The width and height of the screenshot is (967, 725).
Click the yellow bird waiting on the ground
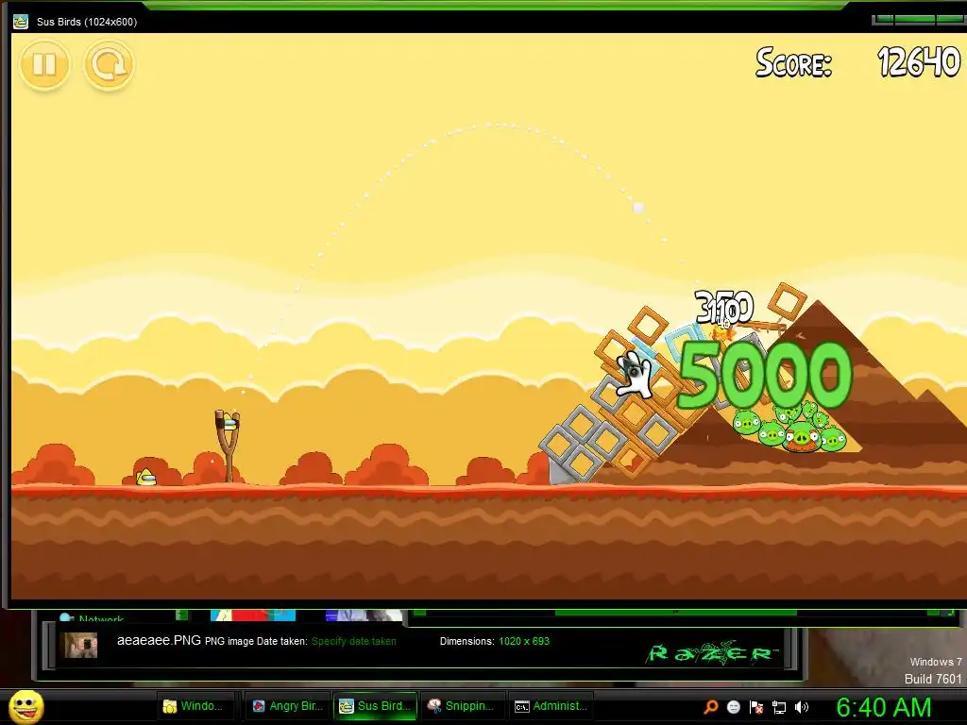click(x=146, y=477)
